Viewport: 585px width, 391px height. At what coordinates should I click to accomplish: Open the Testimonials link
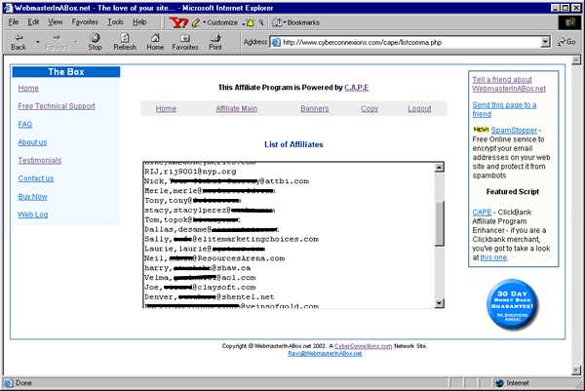tap(40, 161)
